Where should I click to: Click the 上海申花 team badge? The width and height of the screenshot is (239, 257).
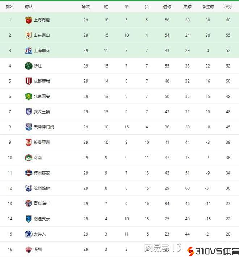tap(29, 51)
